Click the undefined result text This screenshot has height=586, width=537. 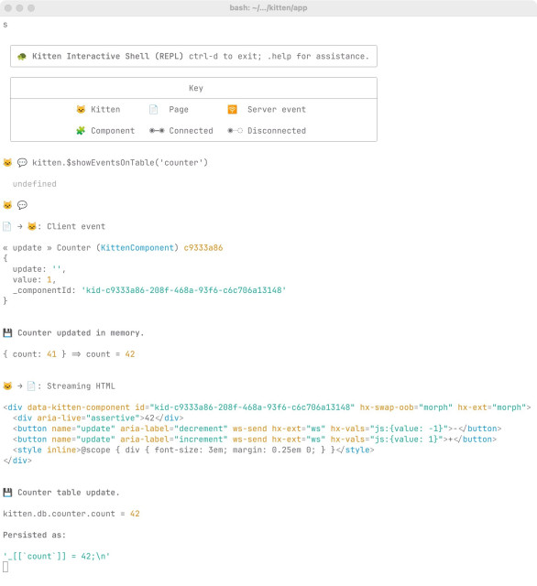(x=35, y=184)
